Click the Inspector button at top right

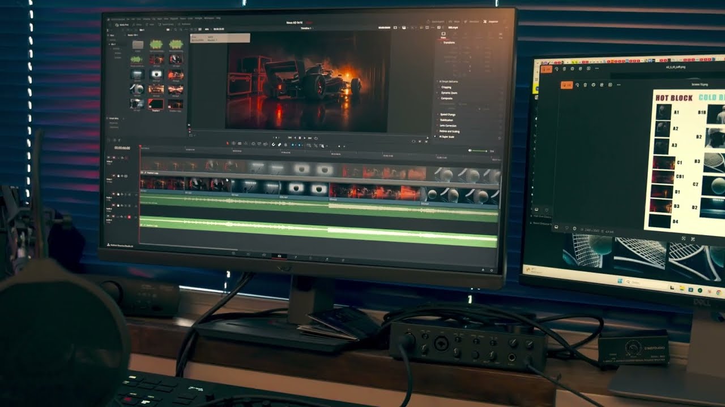pos(491,21)
